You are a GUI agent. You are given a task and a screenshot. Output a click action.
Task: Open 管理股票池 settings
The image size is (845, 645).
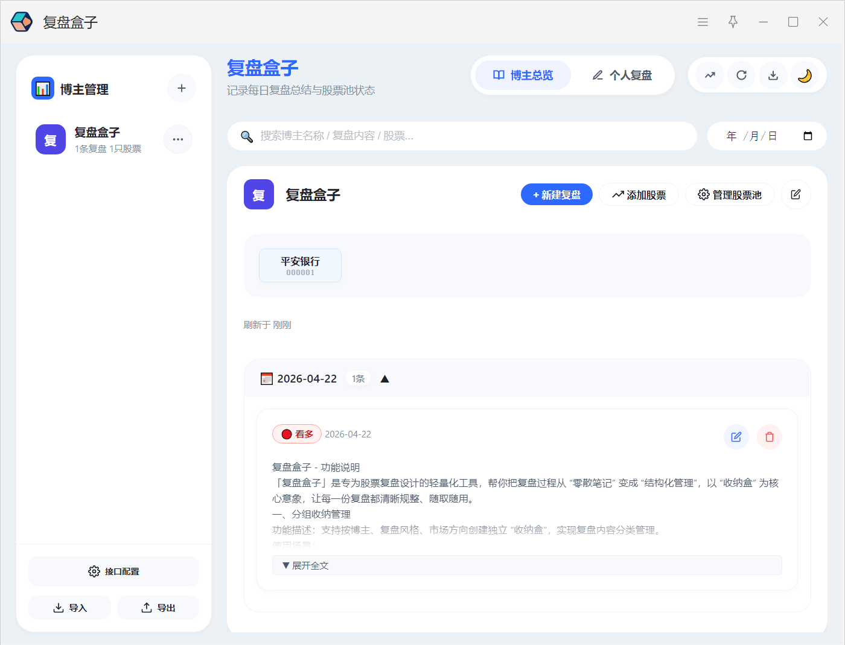730,195
